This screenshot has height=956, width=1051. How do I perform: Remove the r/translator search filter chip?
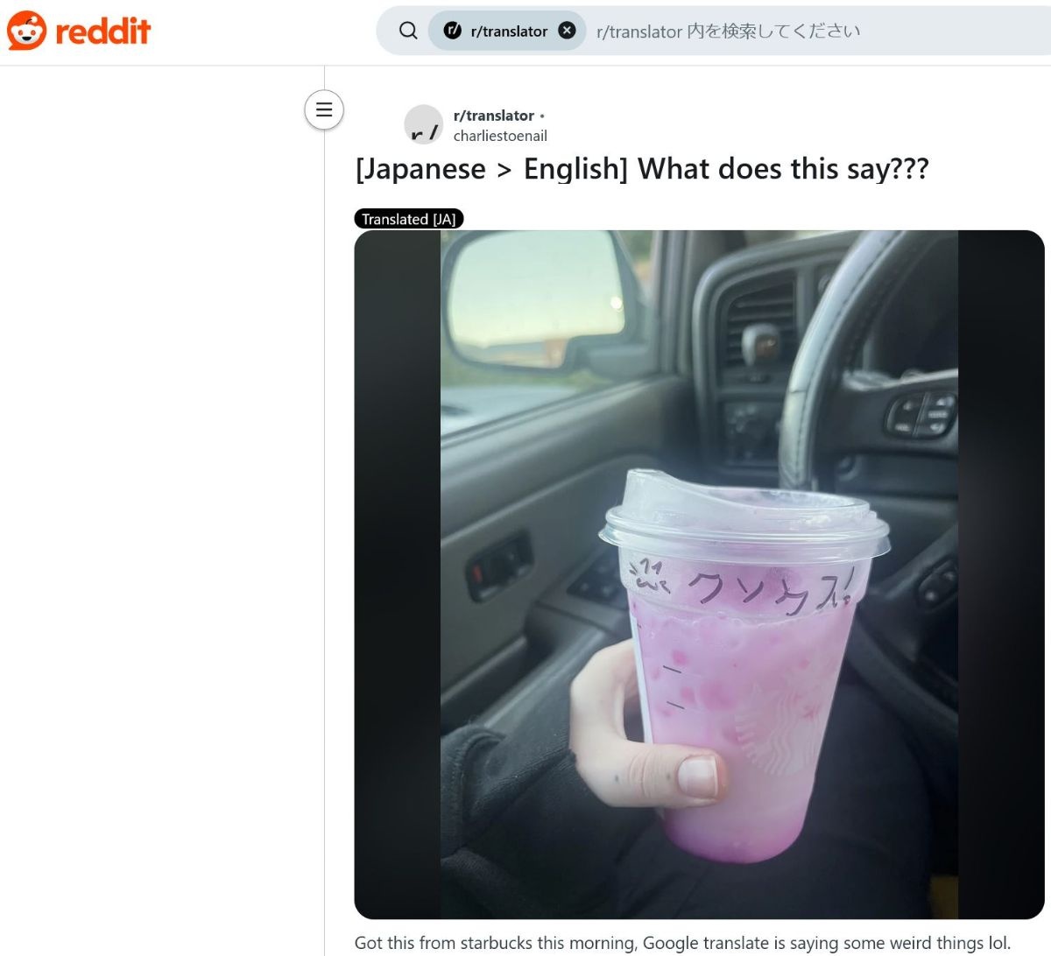(x=568, y=31)
